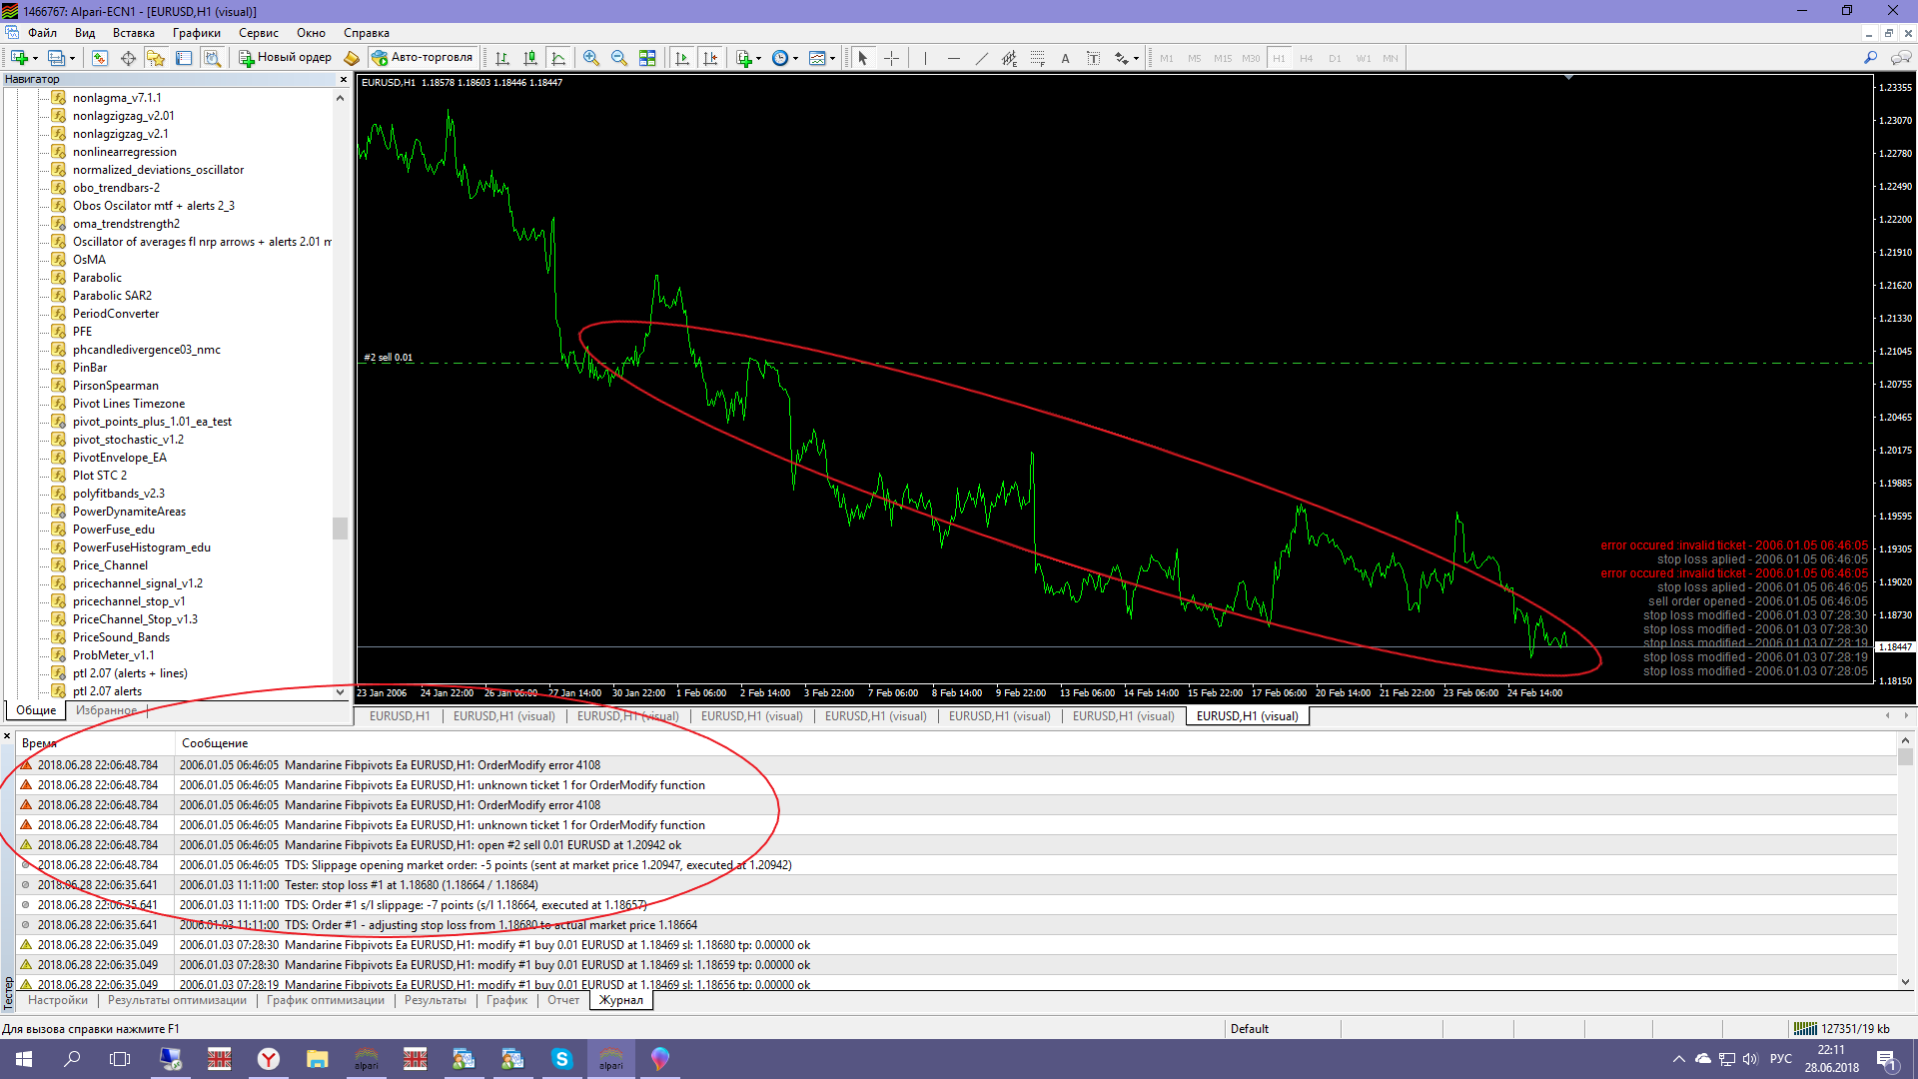Toggle chart auto scroll icon
Image resolution: width=1918 pixels, height=1079 pixels.
coord(682,58)
